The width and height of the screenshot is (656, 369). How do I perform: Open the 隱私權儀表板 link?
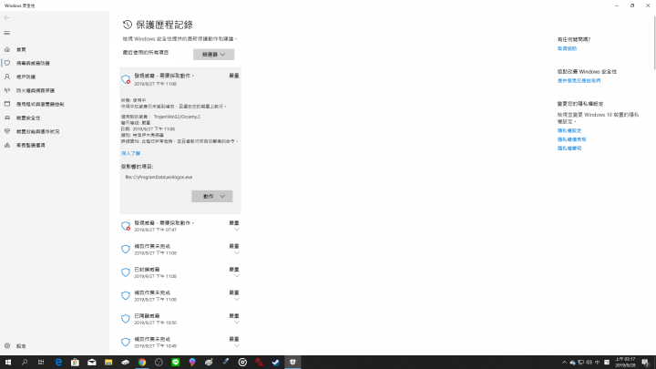(x=571, y=139)
